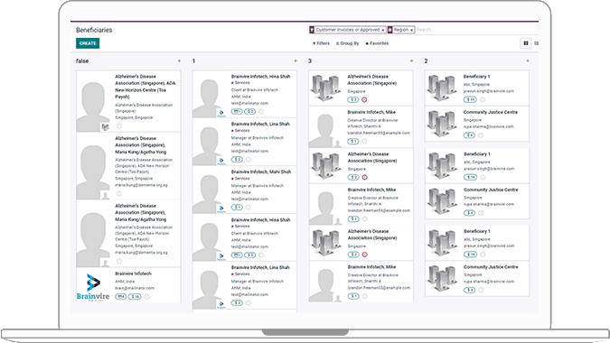
Task: Click small Brainvire logo on Mahi Shah avatar
Action: point(221,209)
